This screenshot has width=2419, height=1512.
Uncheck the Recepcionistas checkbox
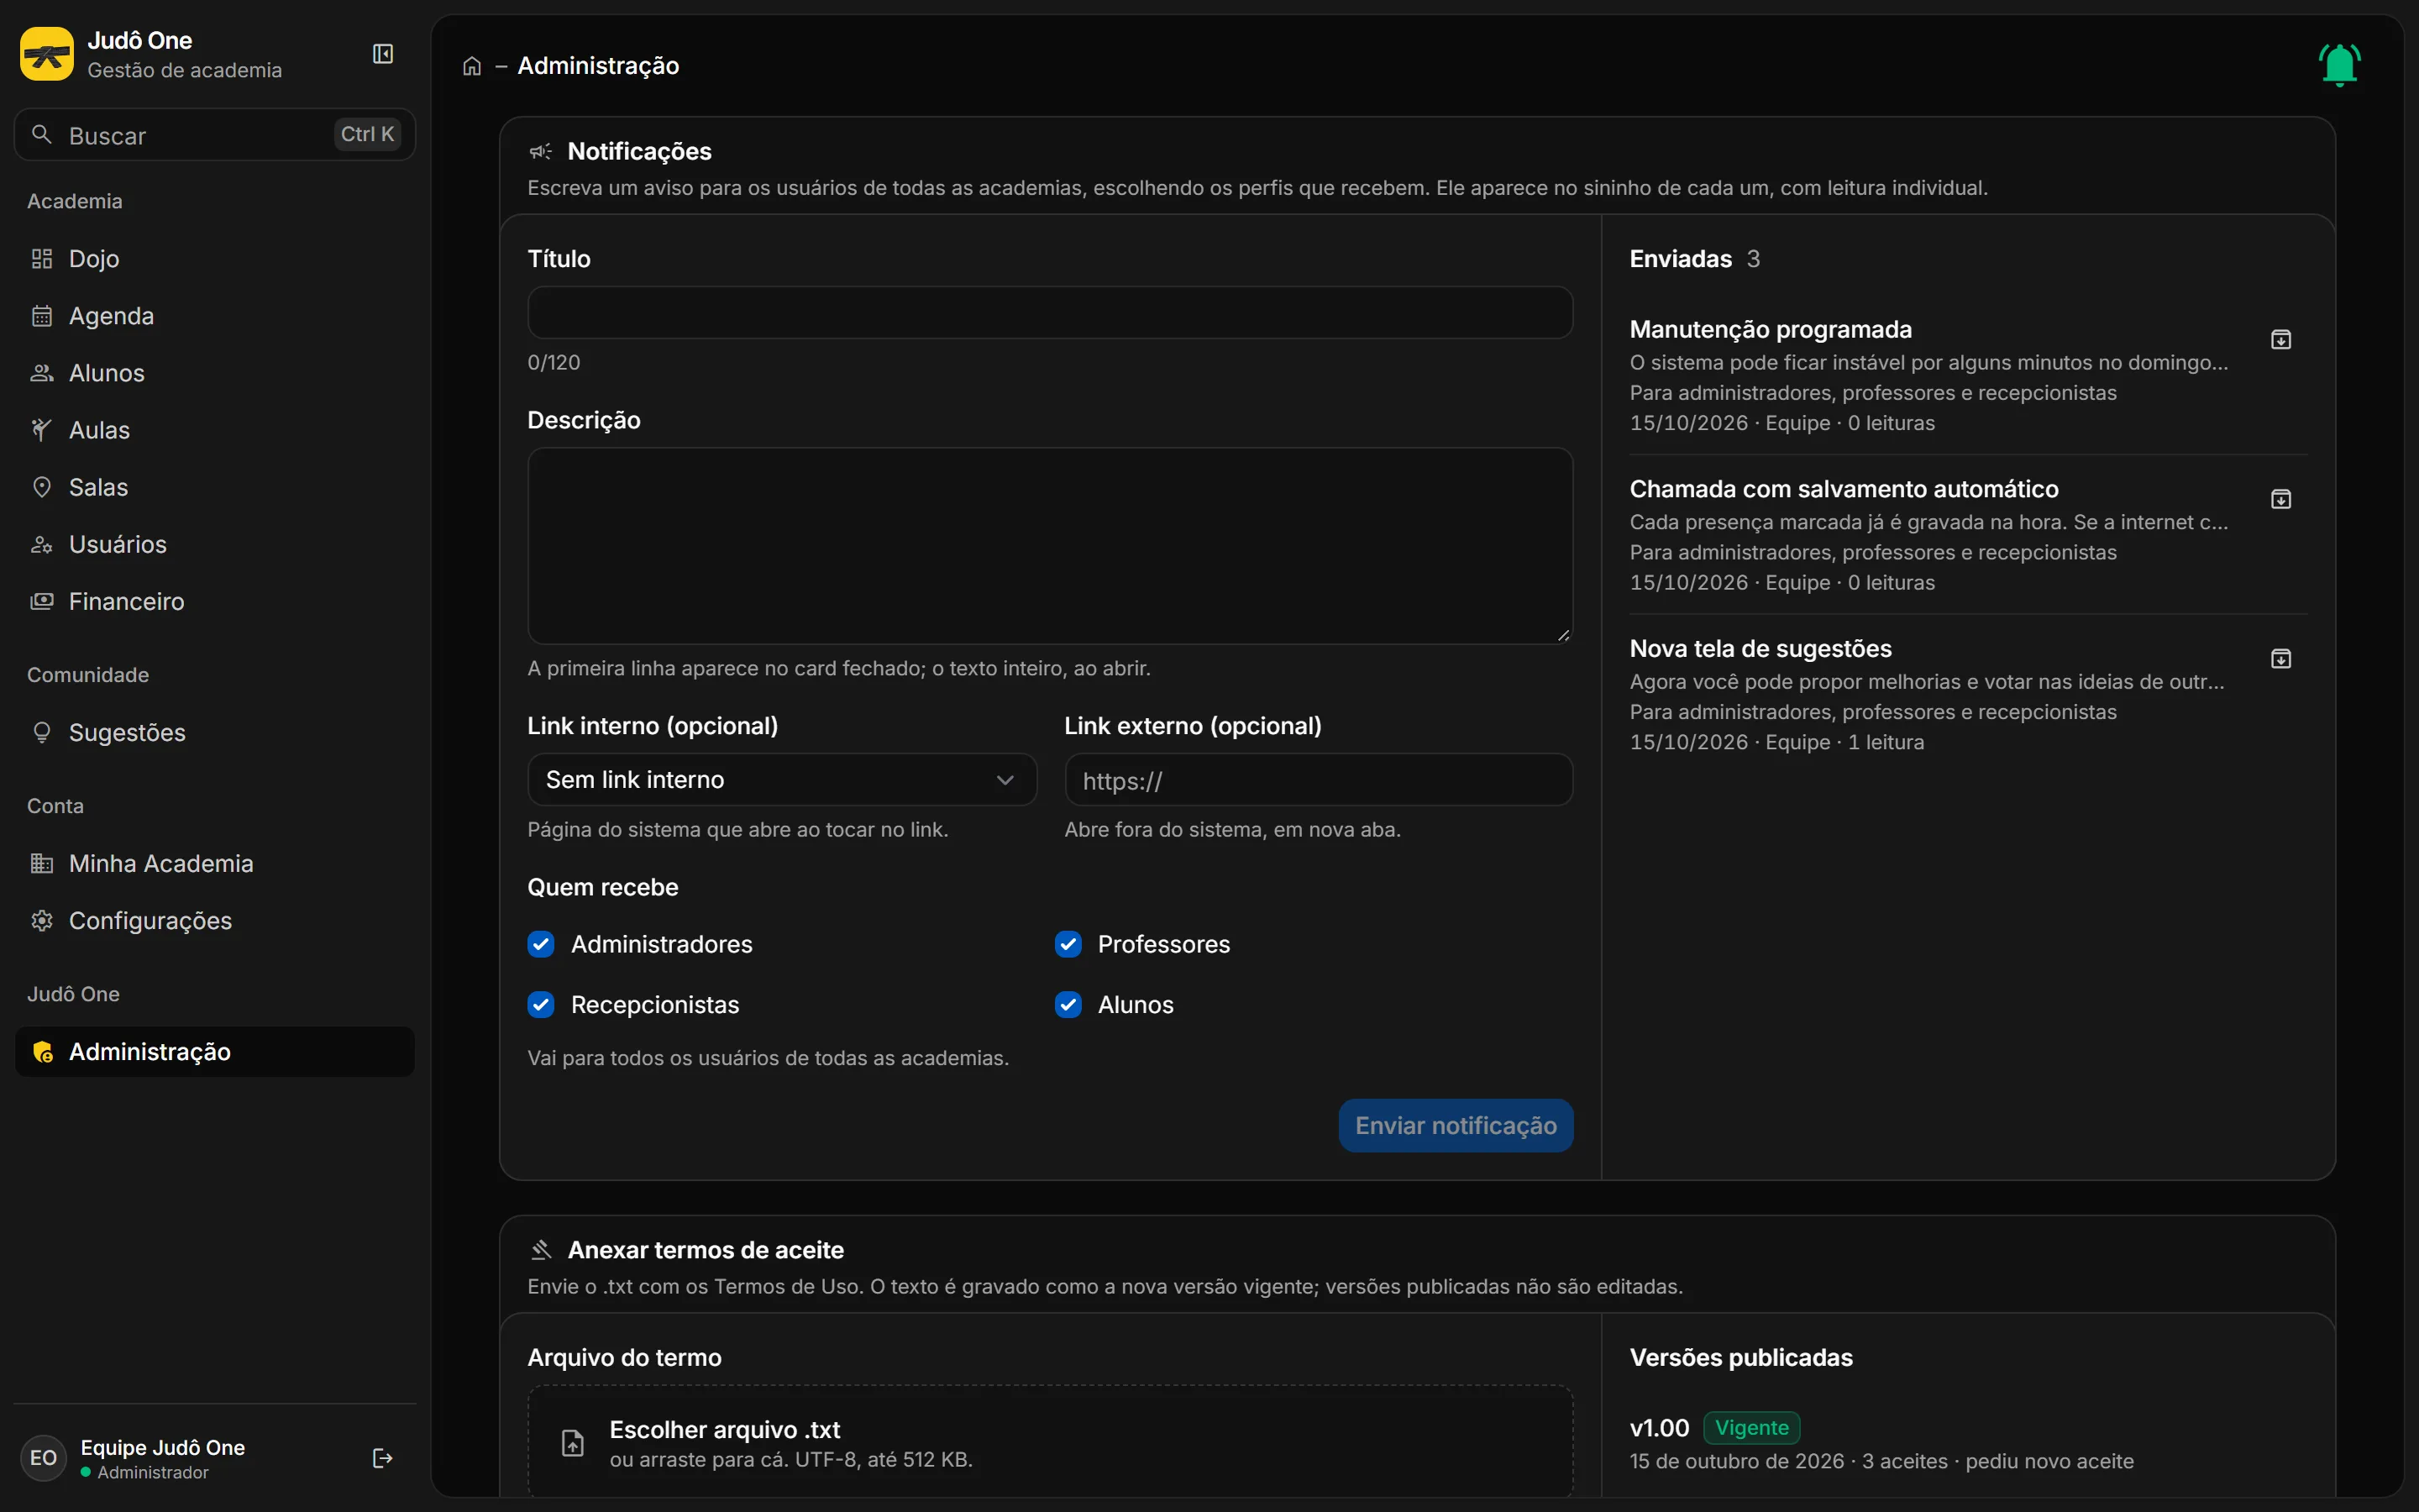541,1005
